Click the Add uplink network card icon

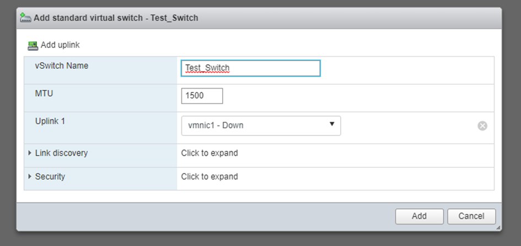(33, 45)
